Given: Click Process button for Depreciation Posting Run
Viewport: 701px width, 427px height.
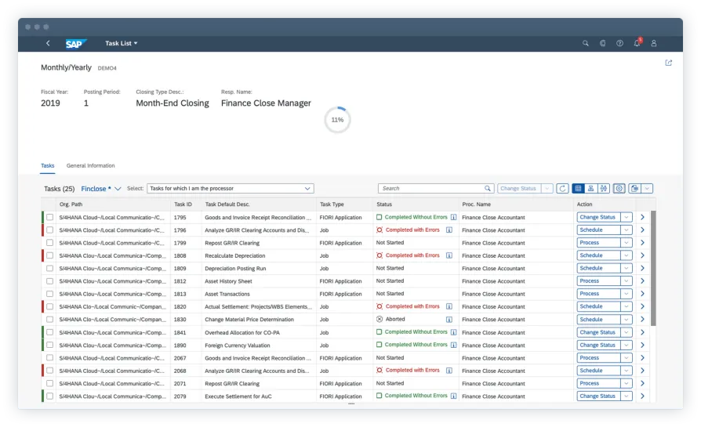Looking at the screenshot, I should click(597, 269).
